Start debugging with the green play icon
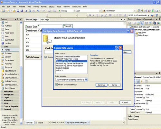The height and width of the screenshot is (129, 161). [59, 11]
